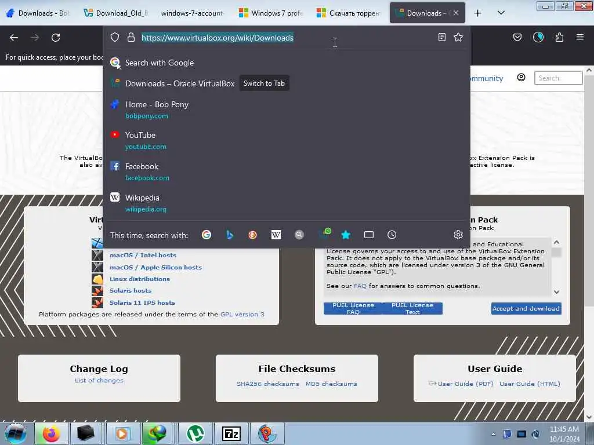The height and width of the screenshot is (445, 594).
Task: Click the selected URL in address bar
Action: point(218,38)
